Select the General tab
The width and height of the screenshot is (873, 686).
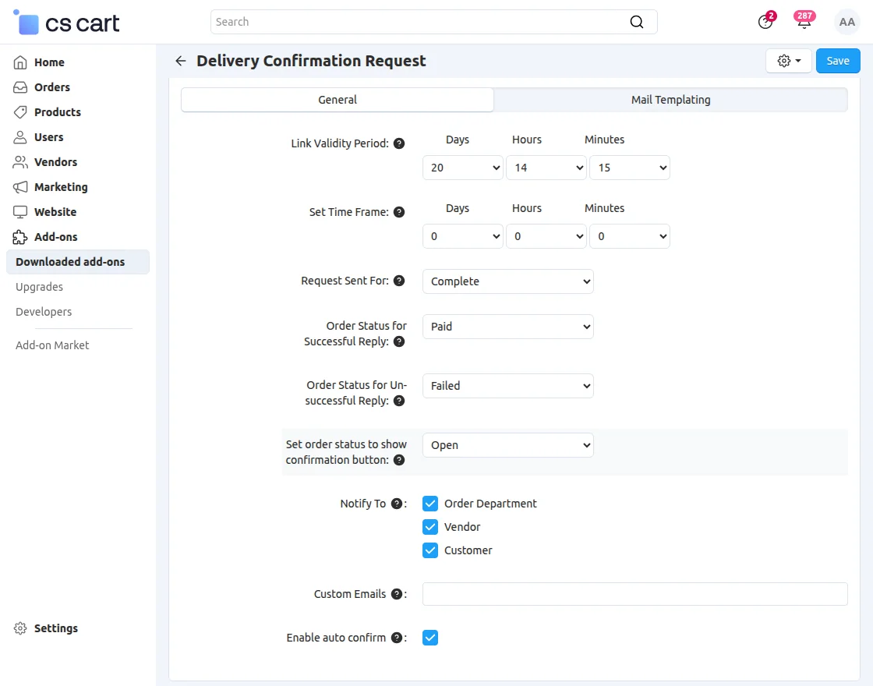(337, 100)
